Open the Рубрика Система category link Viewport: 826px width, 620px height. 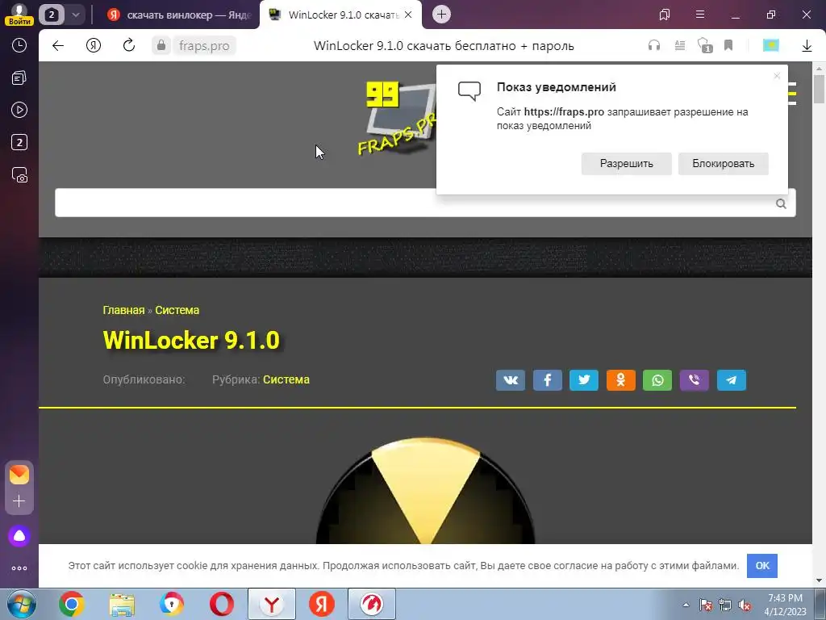point(286,379)
